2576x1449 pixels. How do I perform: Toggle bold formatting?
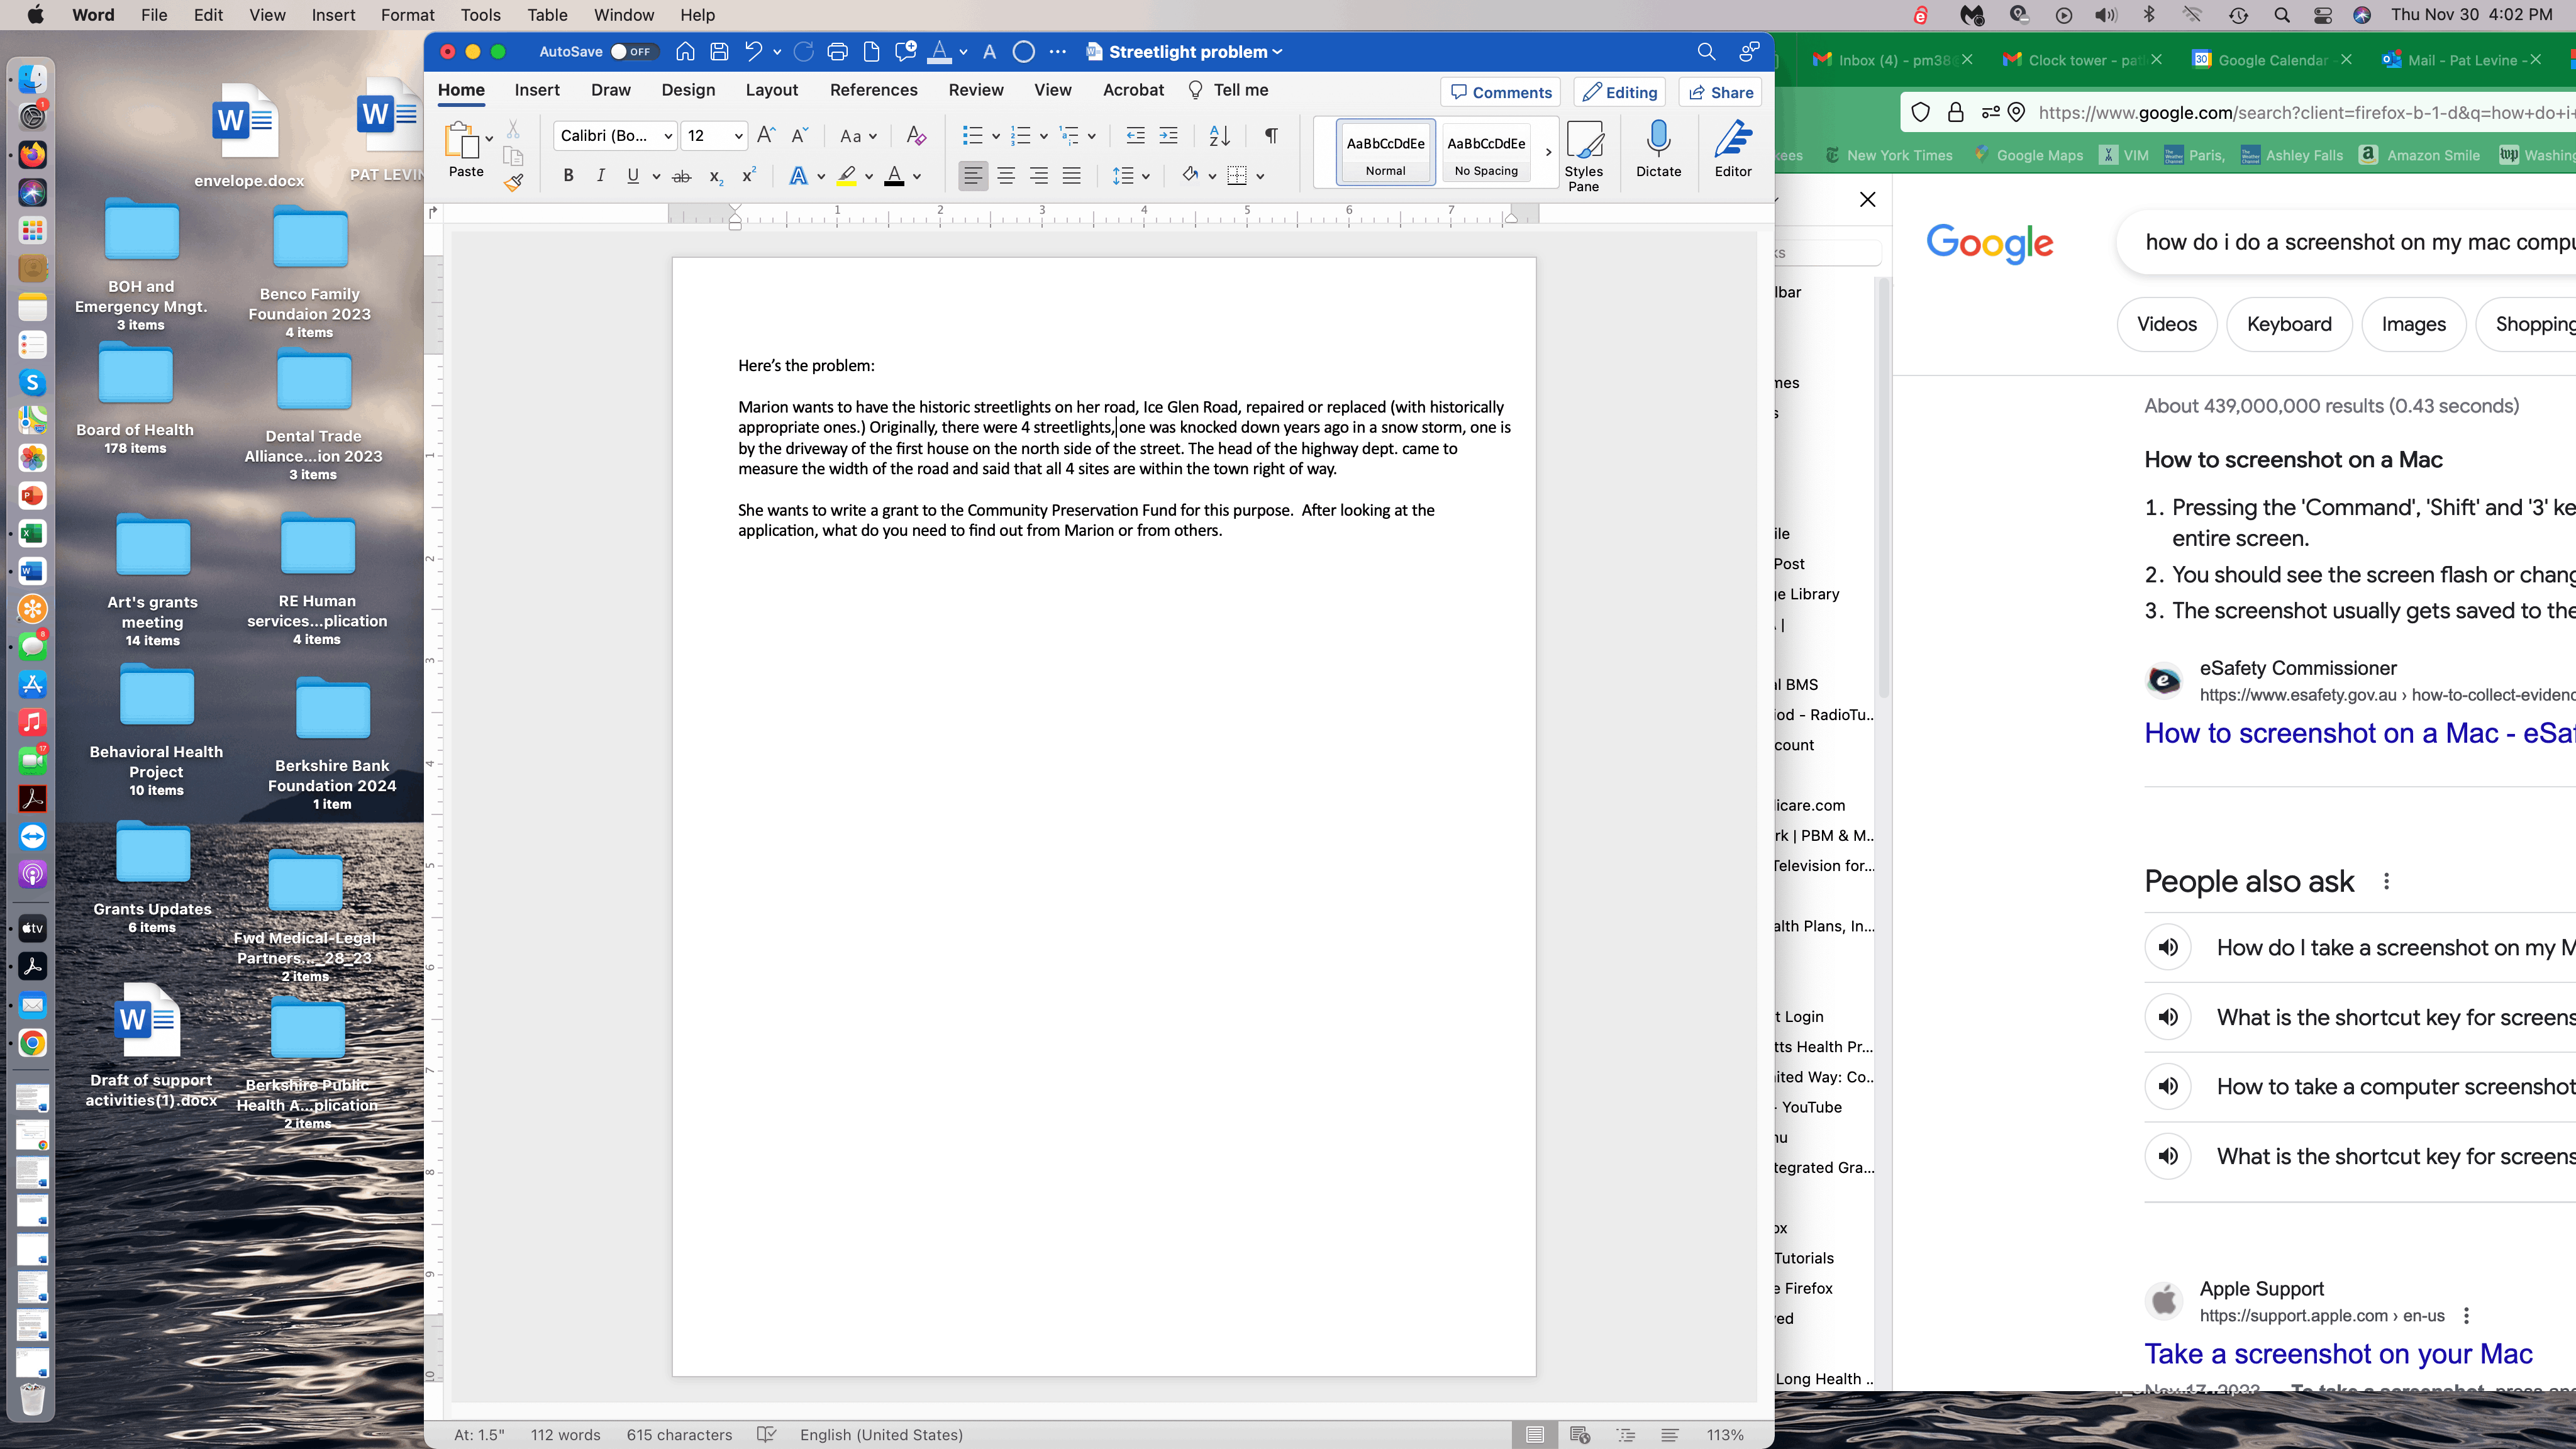[x=568, y=175]
